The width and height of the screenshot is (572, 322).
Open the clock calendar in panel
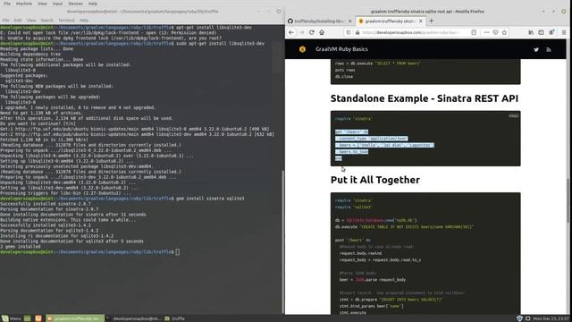point(551,318)
